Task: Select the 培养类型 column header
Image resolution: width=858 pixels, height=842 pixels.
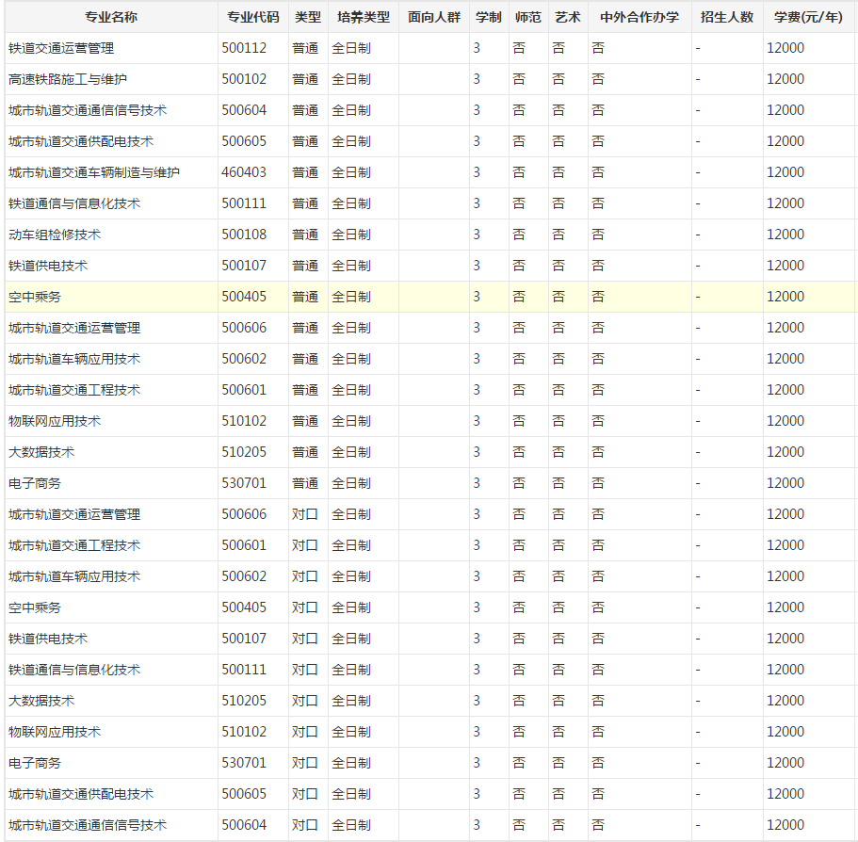Action: pos(363,17)
